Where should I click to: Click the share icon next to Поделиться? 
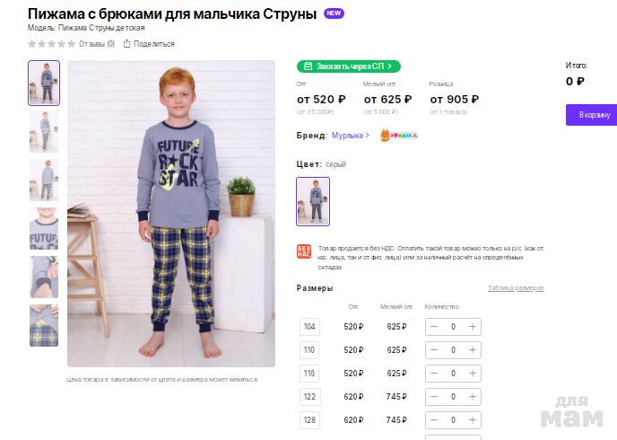click(x=127, y=43)
